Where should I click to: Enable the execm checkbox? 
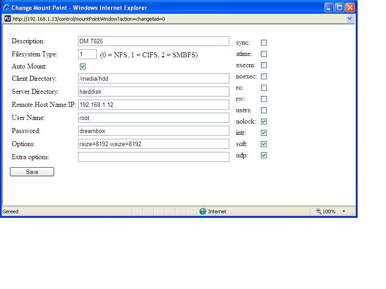pyautogui.click(x=264, y=65)
